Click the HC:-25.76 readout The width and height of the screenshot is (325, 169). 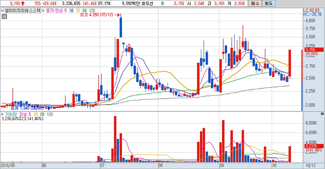coord(312,14)
